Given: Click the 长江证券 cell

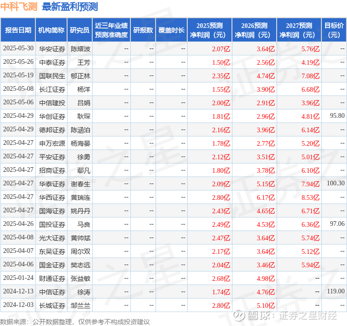Looking at the screenshot, I should 52,89.
